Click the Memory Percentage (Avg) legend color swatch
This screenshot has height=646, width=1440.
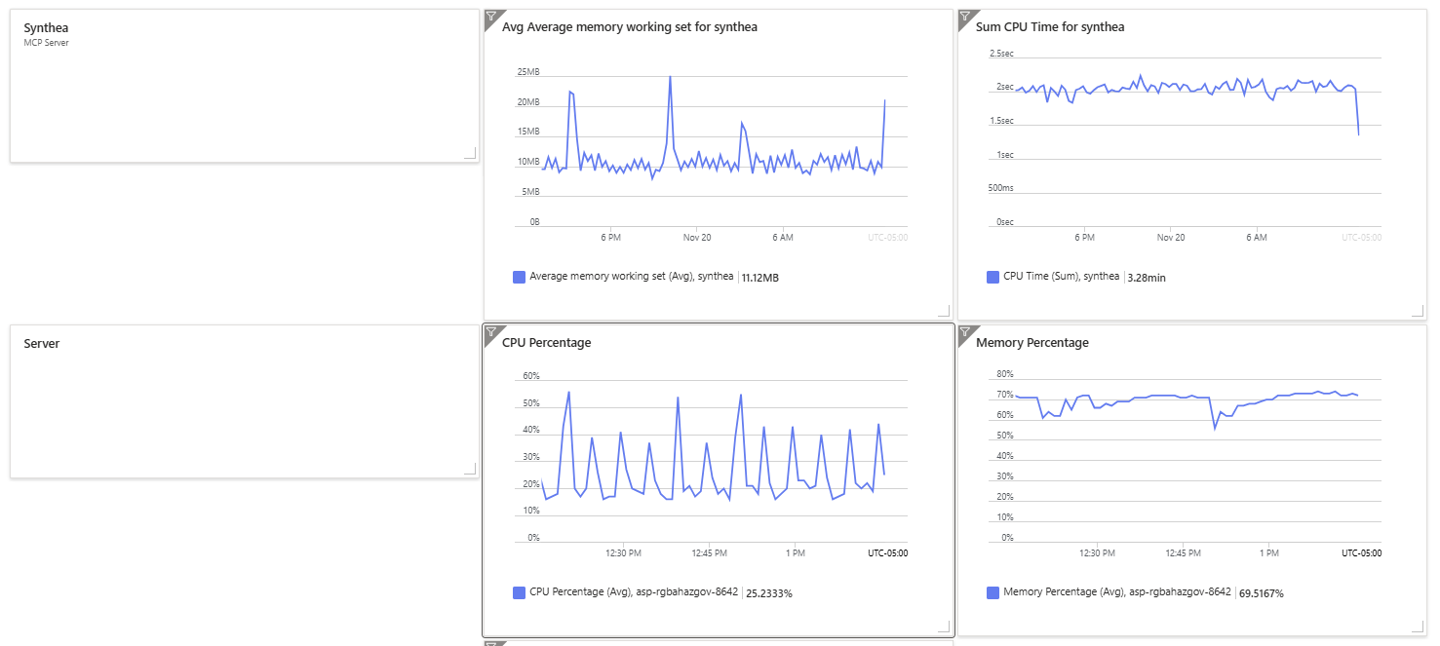pyautogui.click(x=993, y=592)
